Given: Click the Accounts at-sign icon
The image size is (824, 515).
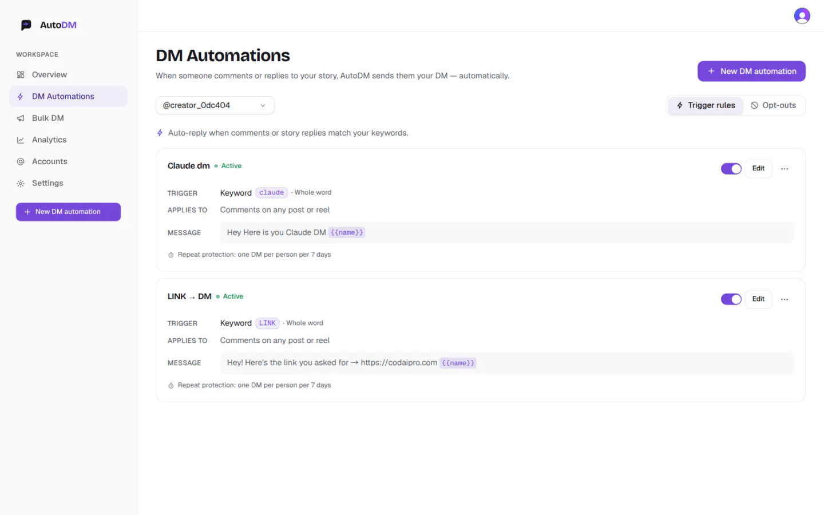Looking at the screenshot, I should (x=21, y=162).
